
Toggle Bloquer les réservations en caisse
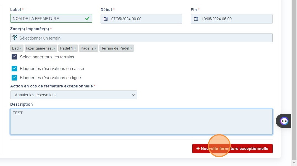coord(14,69)
